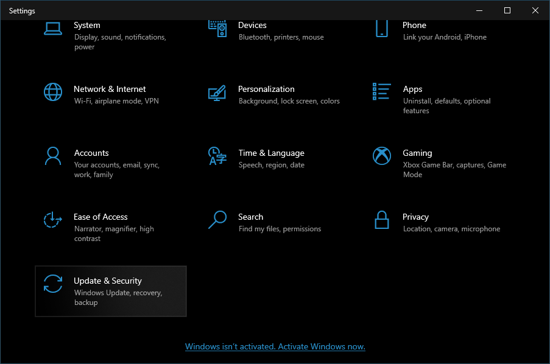Click the Update & Security arrows icon
The image size is (550, 364).
point(53,284)
